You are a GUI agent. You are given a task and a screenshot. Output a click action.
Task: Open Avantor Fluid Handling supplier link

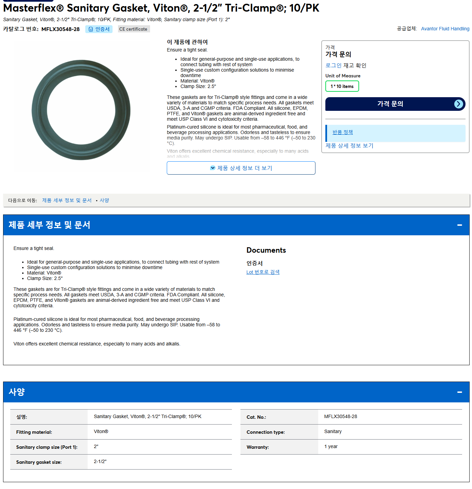click(445, 29)
